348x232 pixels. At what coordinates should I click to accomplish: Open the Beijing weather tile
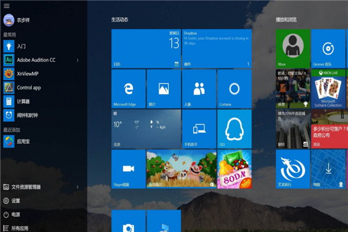(x=146, y=129)
